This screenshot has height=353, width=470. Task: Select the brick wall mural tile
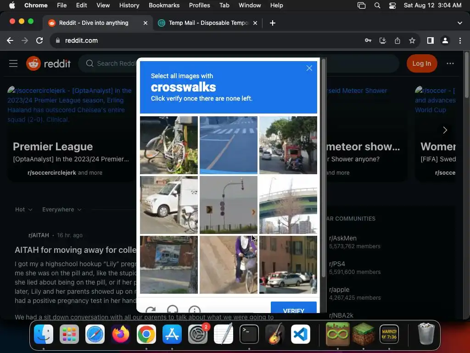pos(169,265)
